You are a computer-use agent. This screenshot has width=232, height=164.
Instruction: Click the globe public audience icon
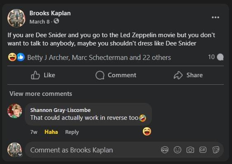pyautogui.click(x=57, y=21)
